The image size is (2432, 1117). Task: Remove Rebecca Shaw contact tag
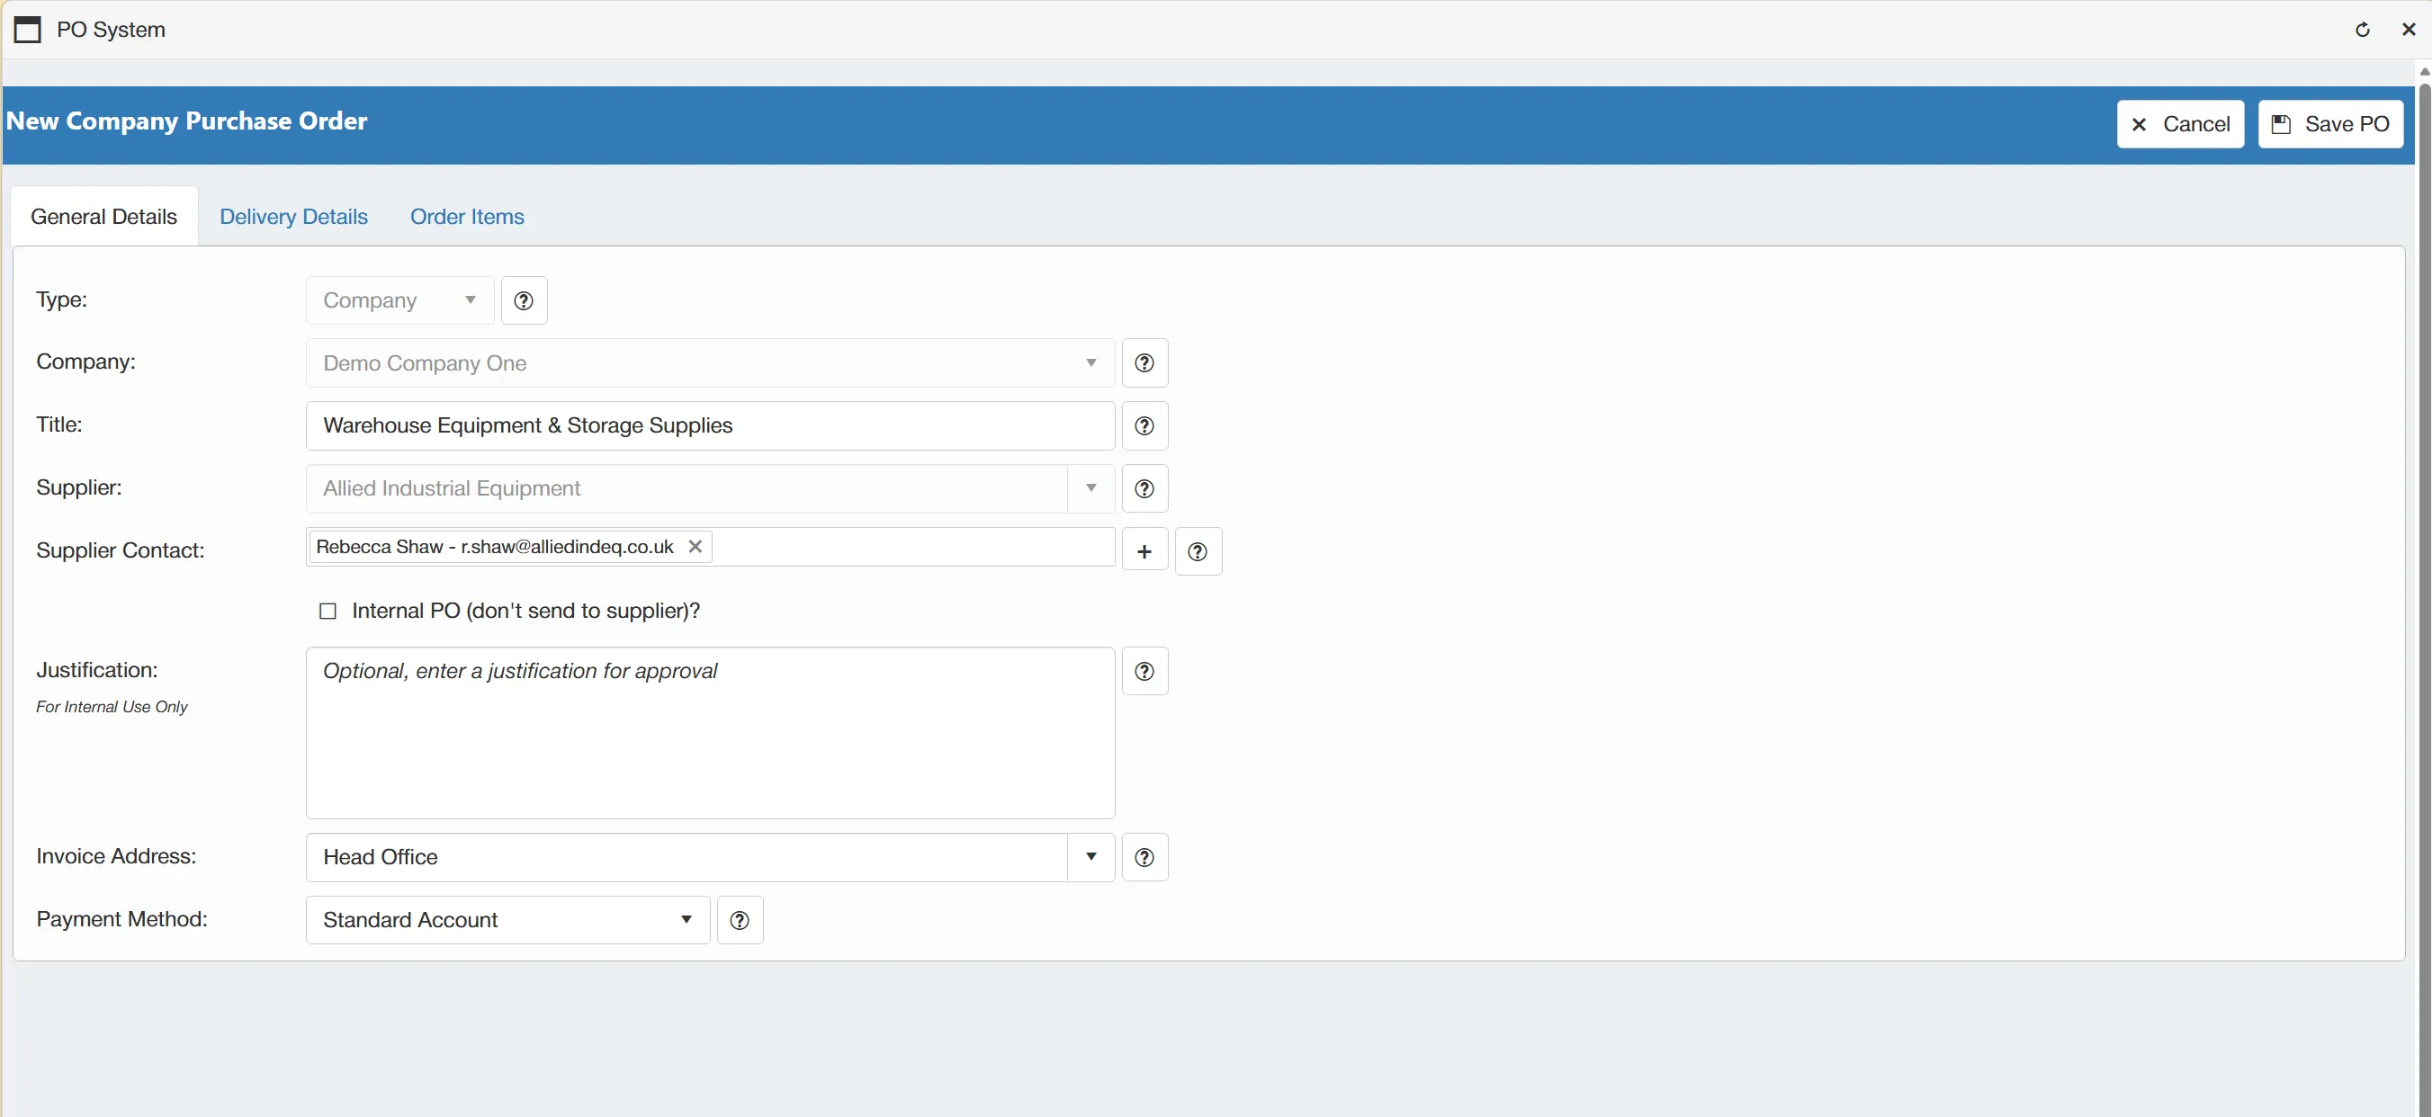[695, 546]
